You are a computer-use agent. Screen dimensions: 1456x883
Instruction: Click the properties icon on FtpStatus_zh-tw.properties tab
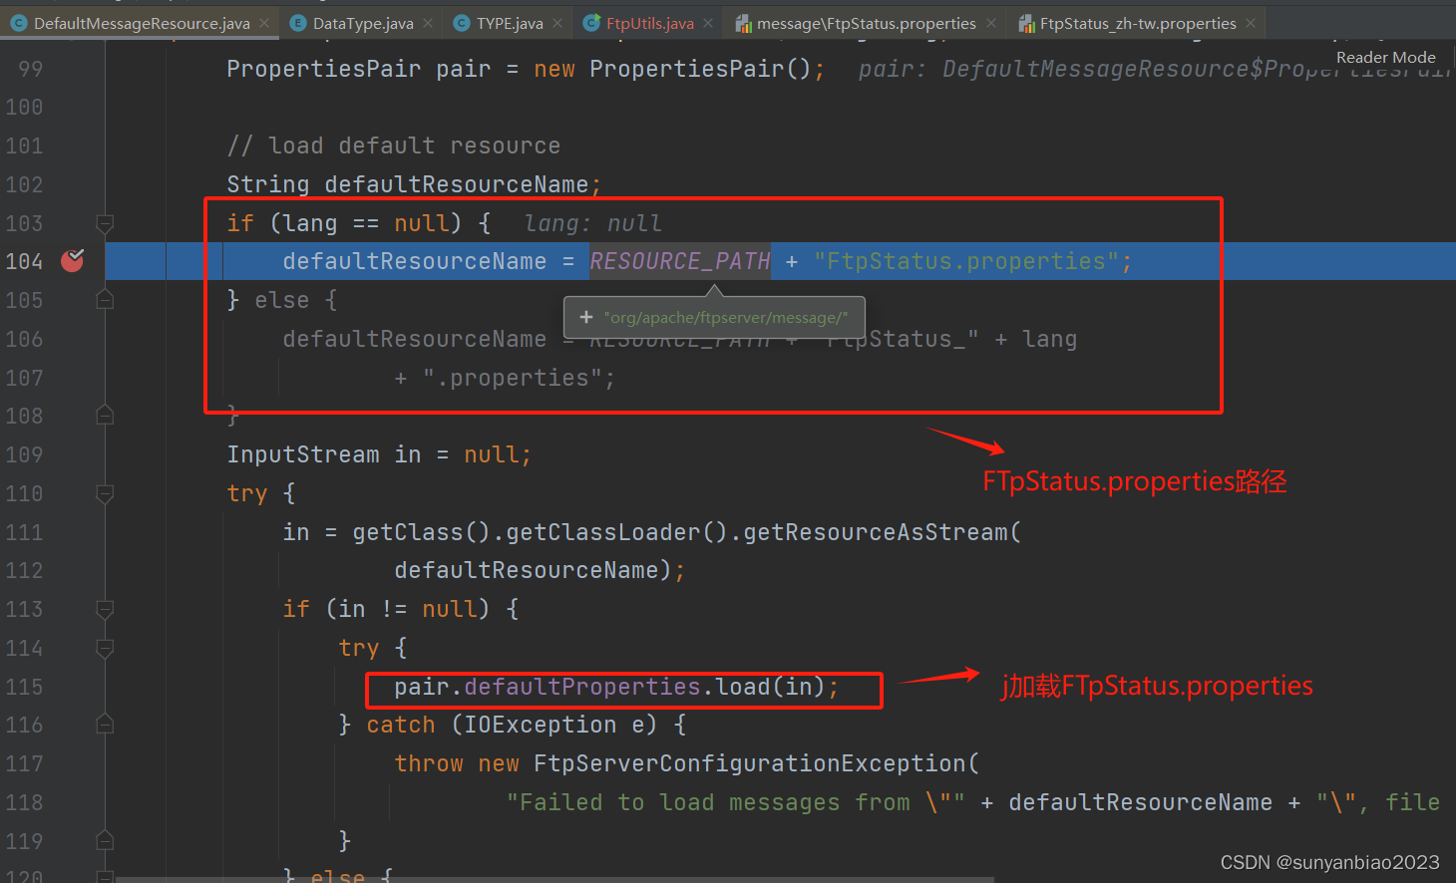(x=1027, y=21)
